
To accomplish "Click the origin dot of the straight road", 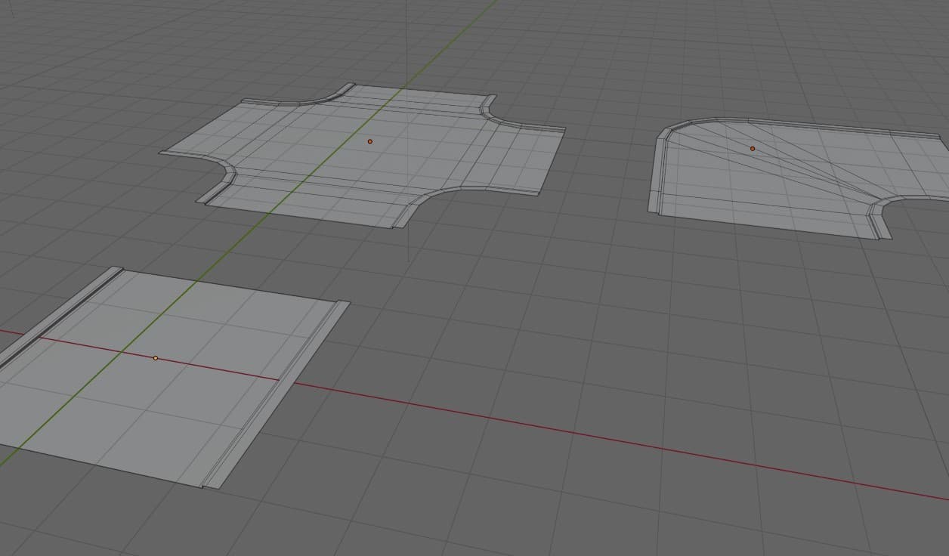I will point(156,358).
